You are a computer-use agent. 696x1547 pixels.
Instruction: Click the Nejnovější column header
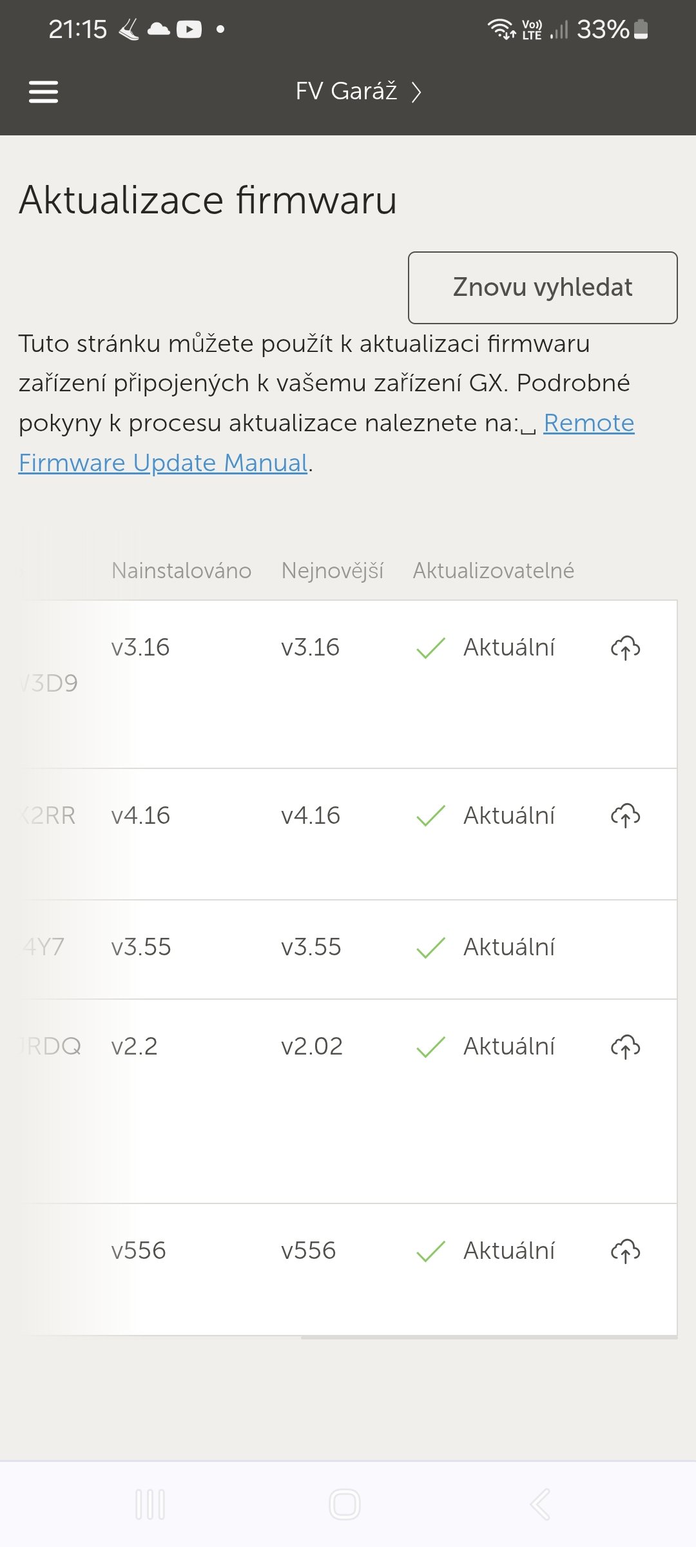(x=333, y=570)
